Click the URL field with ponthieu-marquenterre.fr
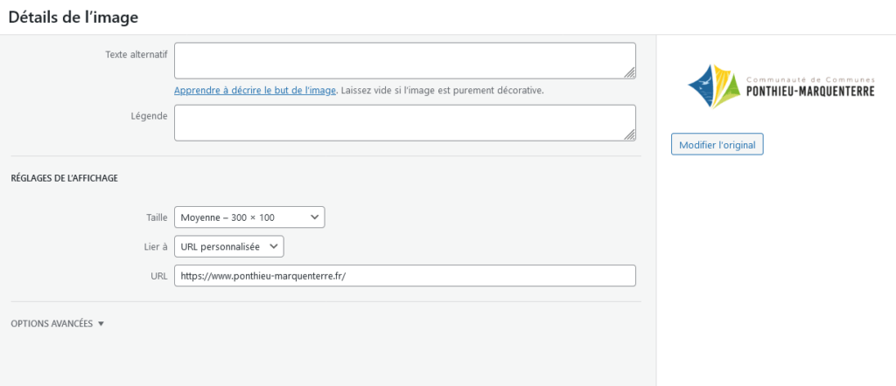 click(x=404, y=276)
